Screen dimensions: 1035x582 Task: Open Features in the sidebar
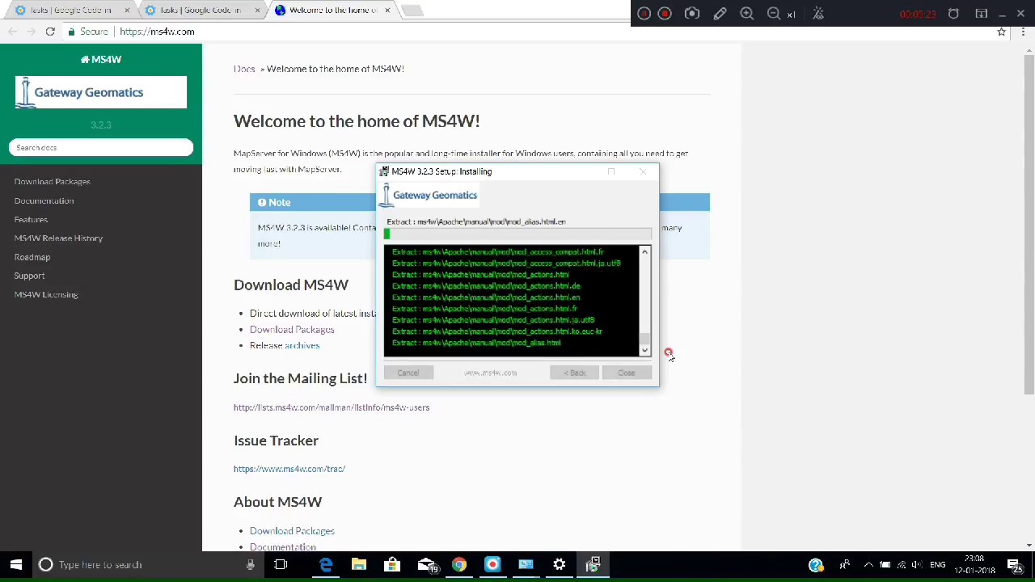coord(31,219)
